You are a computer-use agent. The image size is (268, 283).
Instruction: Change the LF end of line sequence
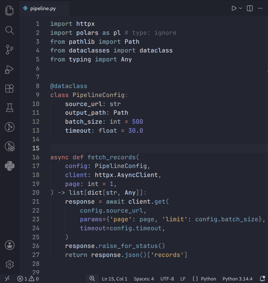(183, 279)
